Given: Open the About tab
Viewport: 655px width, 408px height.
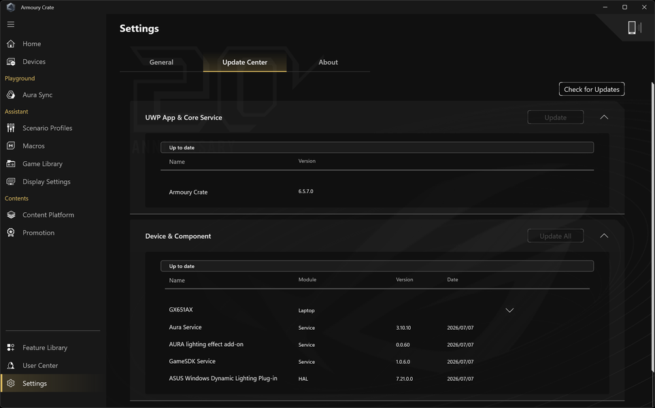Looking at the screenshot, I should [x=329, y=63].
